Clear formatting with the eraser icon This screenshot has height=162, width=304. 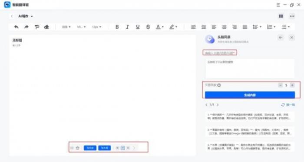[x=46, y=27]
